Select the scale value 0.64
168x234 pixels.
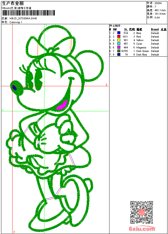click(157, 18)
